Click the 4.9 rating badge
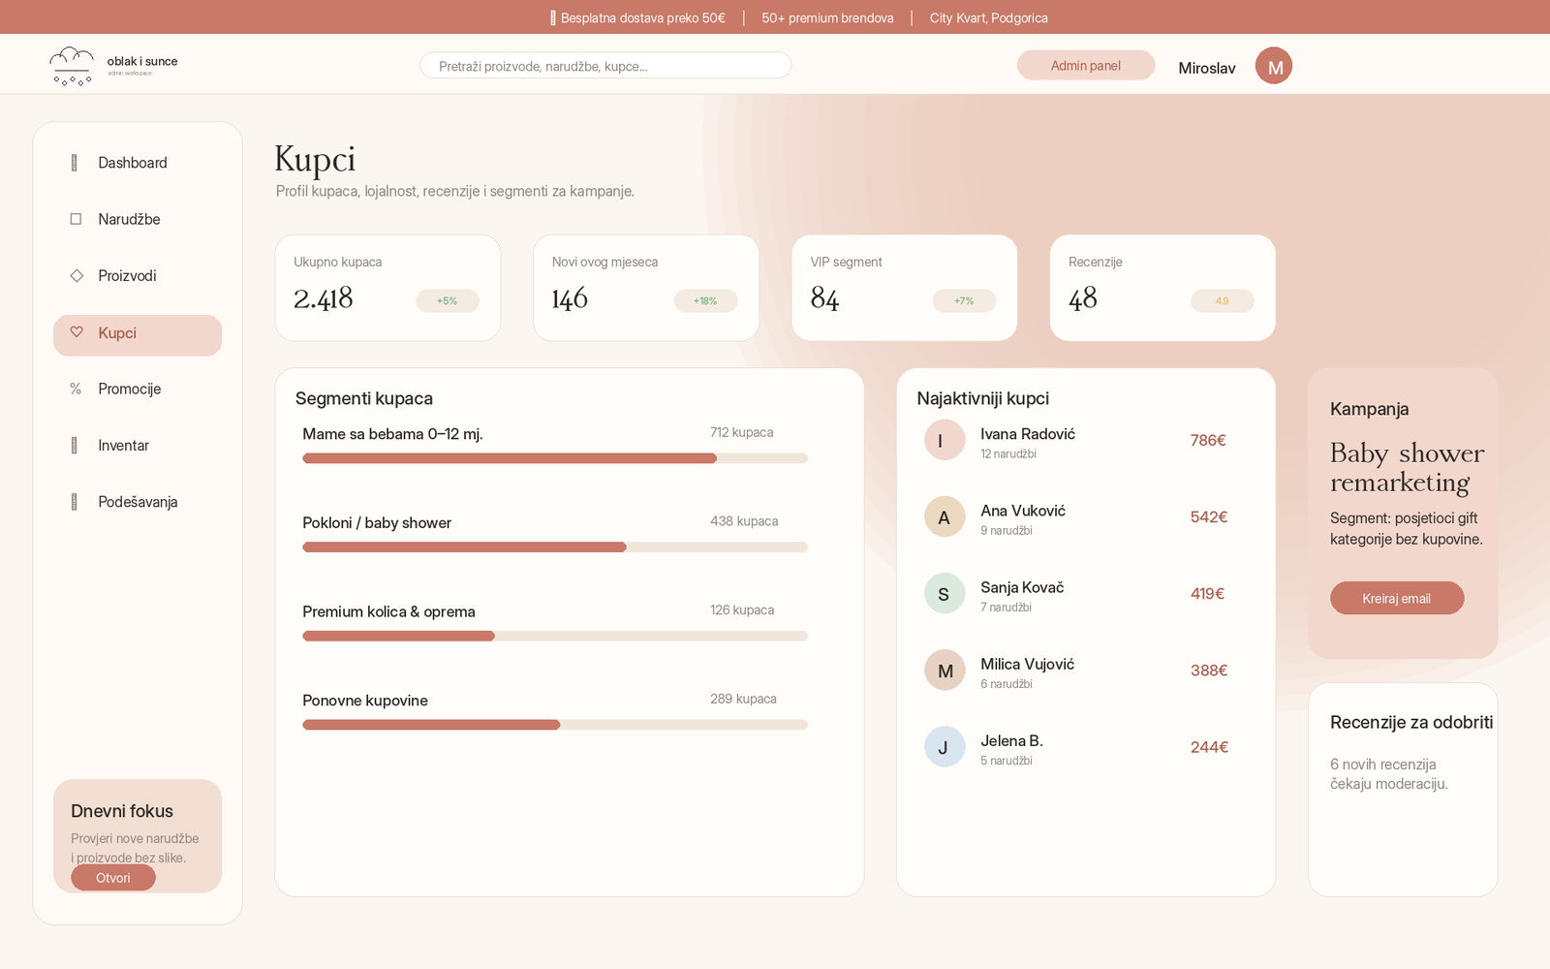This screenshot has height=969, width=1550. click(1223, 301)
